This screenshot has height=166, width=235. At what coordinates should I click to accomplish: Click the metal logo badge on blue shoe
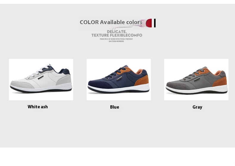[x=119, y=79]
